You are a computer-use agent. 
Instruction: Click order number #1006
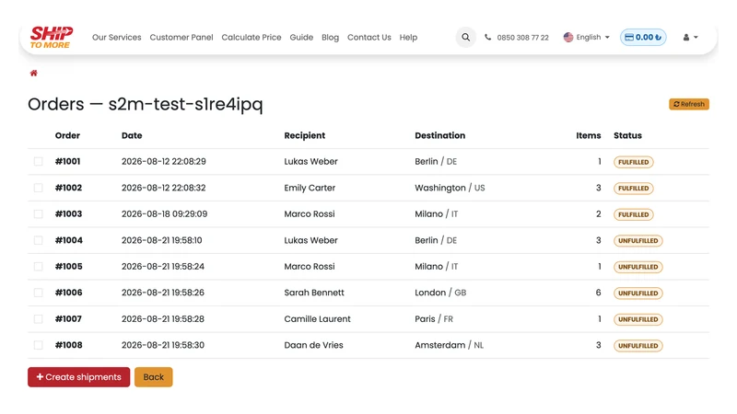[68, 293]
